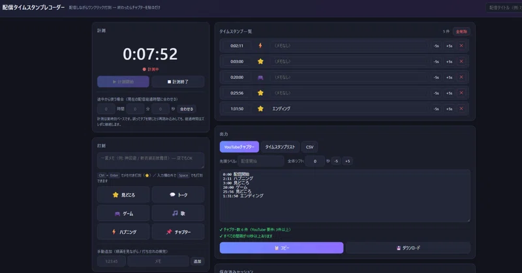Click the 0:25:56 time value
Viewport: 522px width, 273px height.
coord(237,93)
